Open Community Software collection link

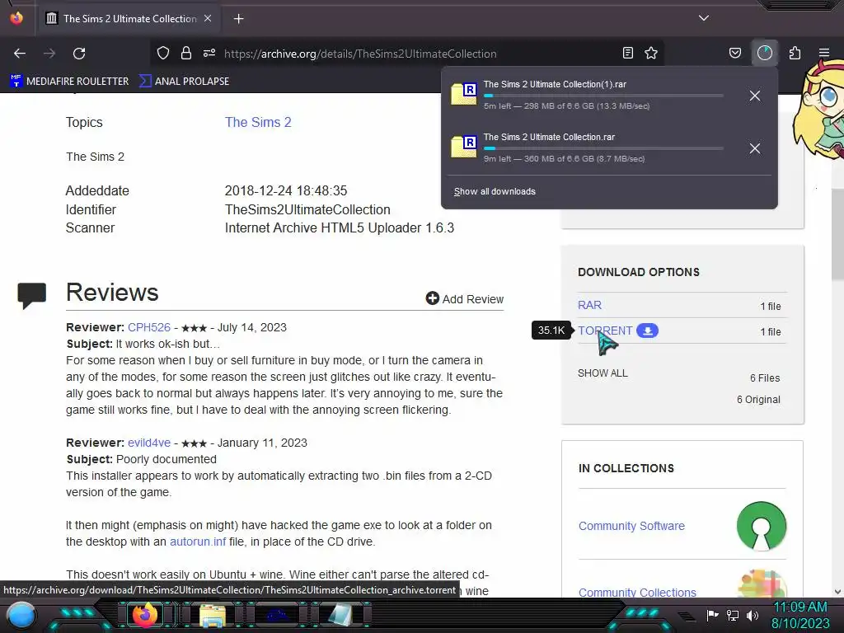coord(631,526)
